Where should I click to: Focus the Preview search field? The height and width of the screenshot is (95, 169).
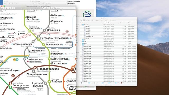click(x=65, y=8)
